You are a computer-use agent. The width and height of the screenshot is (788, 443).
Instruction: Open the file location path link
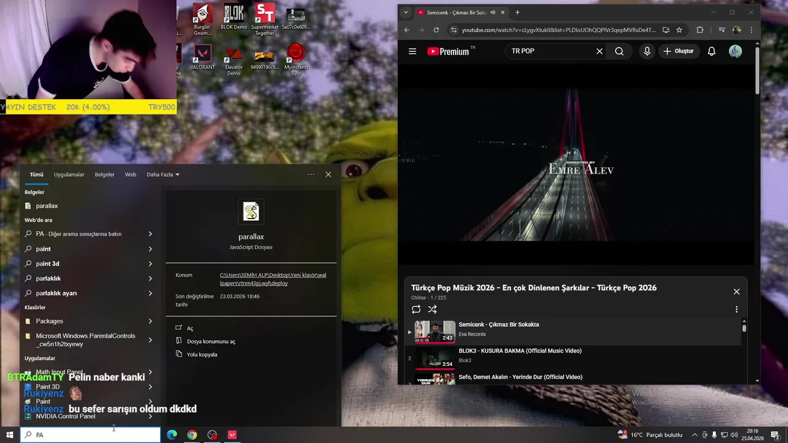[x=273, y=279]
